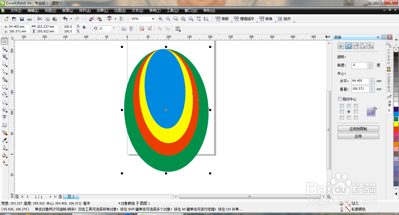Expand the undo history dropdown arrow
Viewport: 399px width, 215px height.
[x=71, y=19]
